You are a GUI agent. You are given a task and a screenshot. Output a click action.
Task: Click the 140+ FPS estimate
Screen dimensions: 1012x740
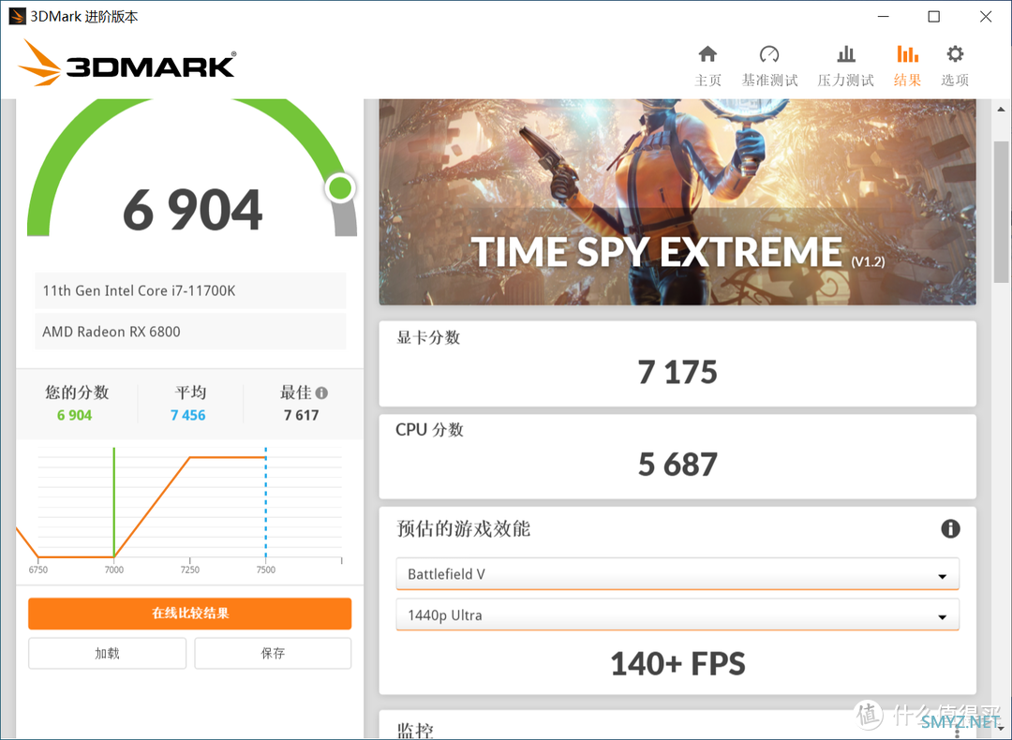677,664
